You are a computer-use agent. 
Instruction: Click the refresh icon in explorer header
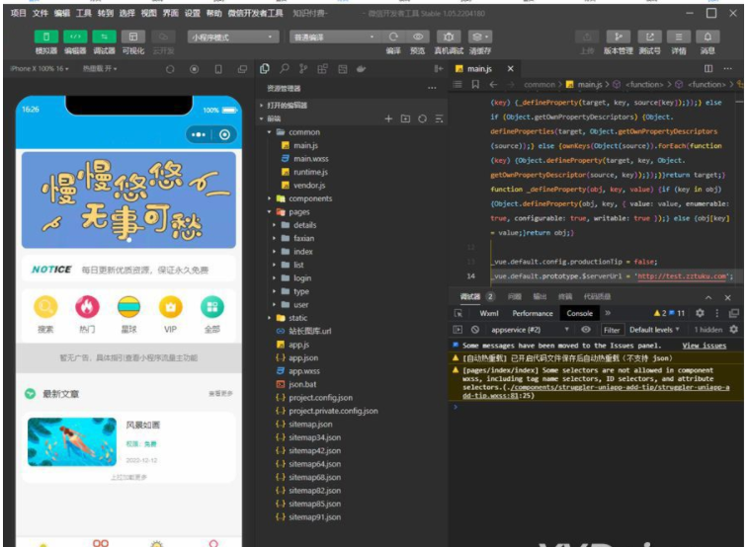422,118
